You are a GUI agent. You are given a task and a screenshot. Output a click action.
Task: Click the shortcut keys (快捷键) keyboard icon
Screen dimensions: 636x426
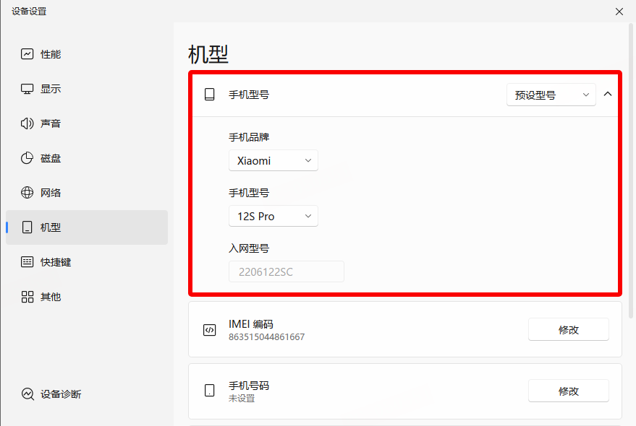[x=27, y=262]
